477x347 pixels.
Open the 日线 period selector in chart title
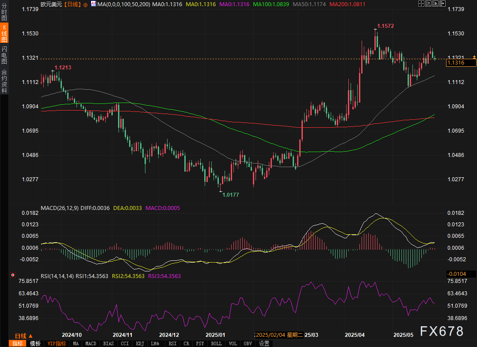72,4
